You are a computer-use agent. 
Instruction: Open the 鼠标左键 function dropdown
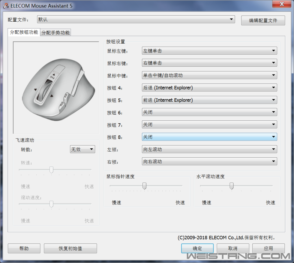click(x=209, y=51)
